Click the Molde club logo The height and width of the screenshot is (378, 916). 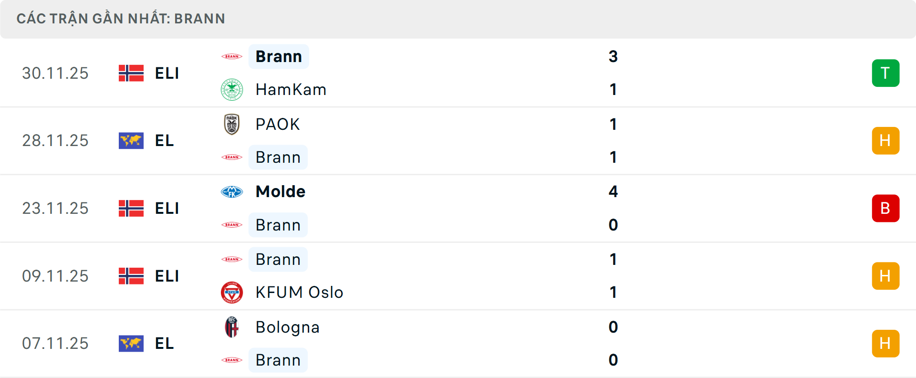[x=232, y=192]
